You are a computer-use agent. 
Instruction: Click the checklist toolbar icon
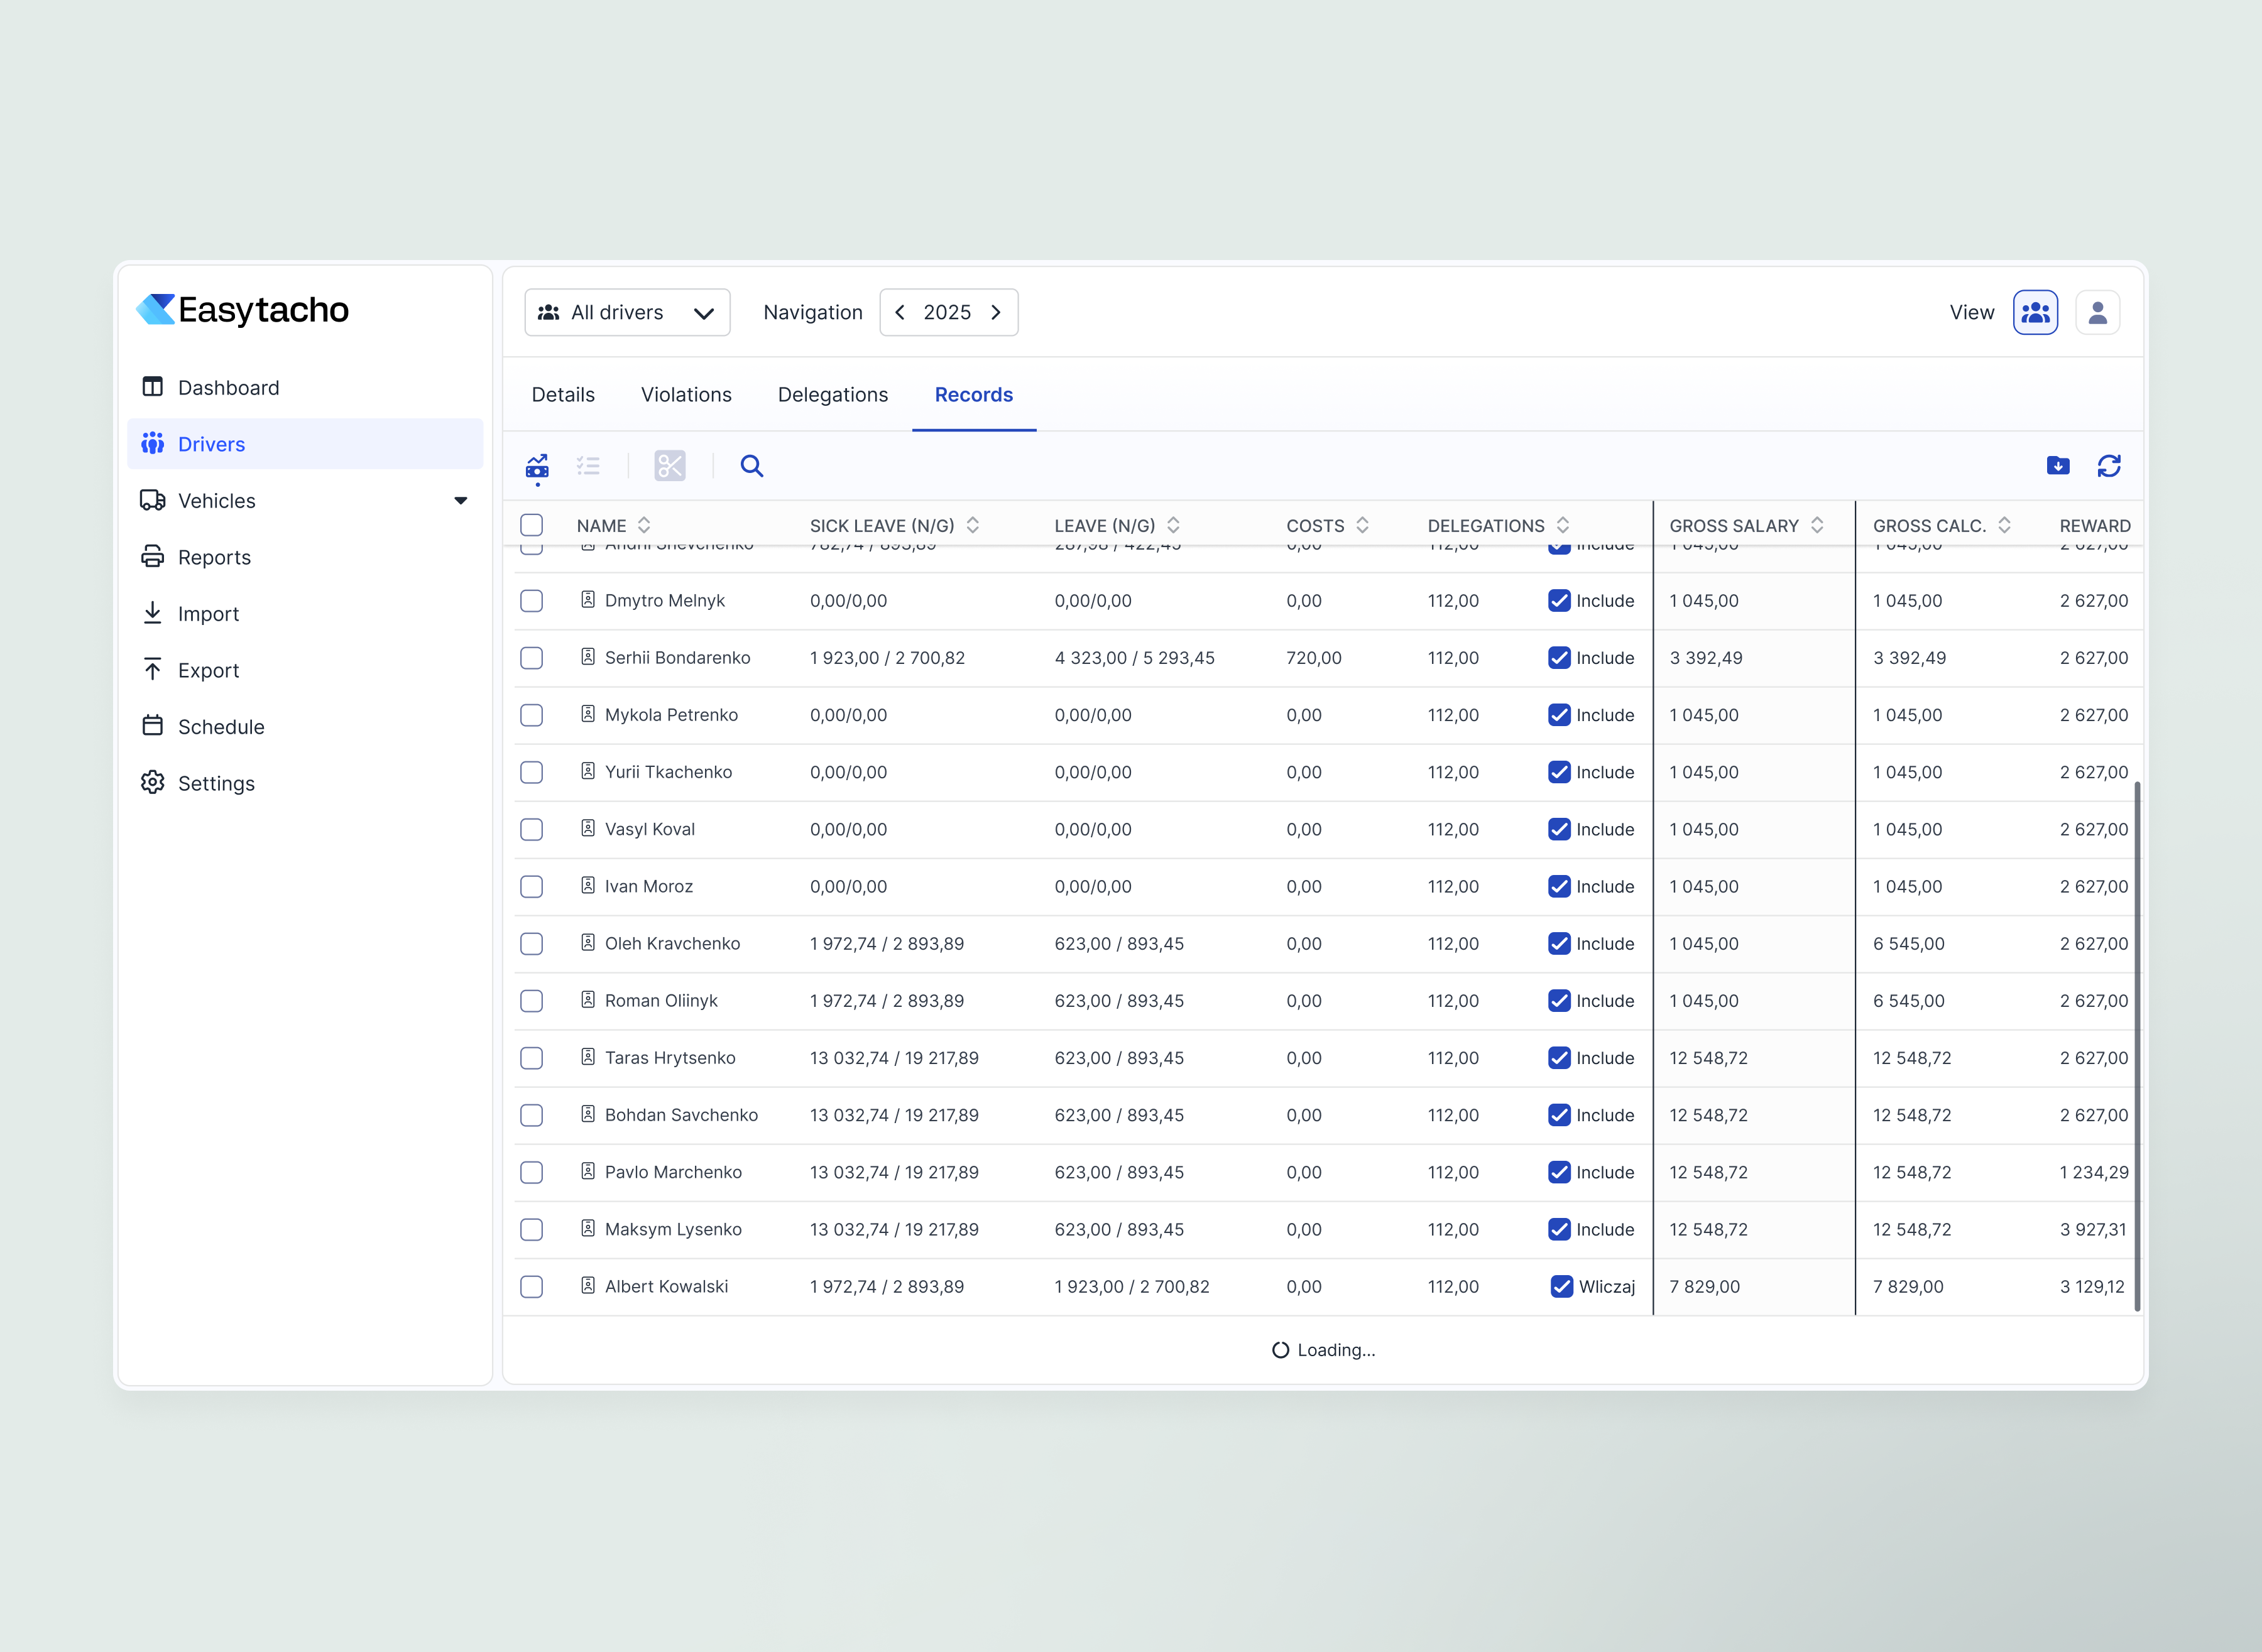[588, 466]
